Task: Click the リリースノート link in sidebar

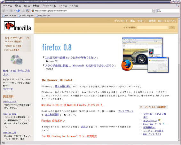Action: coord(10,102)
